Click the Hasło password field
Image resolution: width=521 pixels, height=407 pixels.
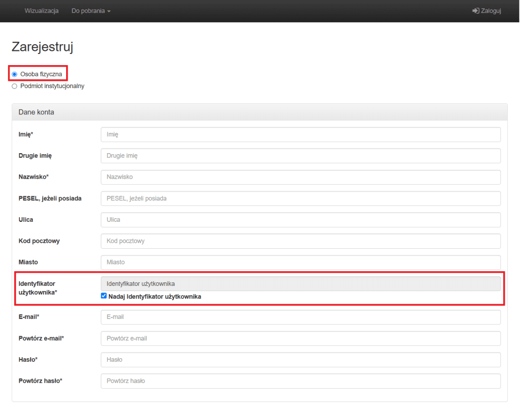pos(300,360)
